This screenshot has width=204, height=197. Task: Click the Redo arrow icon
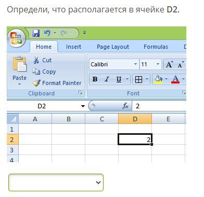pyautogui.click(x=63, y=33)
